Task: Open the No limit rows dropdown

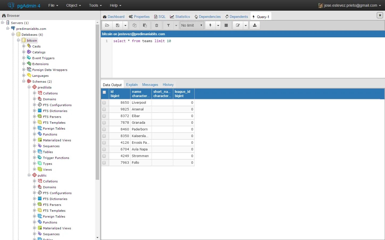Action: 192,25
